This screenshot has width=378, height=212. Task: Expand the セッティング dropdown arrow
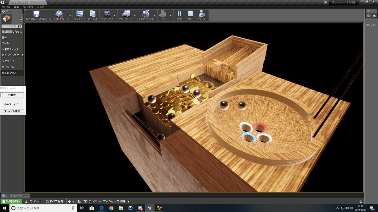(x=114, y=15)
